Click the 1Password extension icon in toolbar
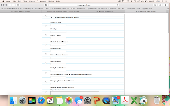 (x=46, y=5)
